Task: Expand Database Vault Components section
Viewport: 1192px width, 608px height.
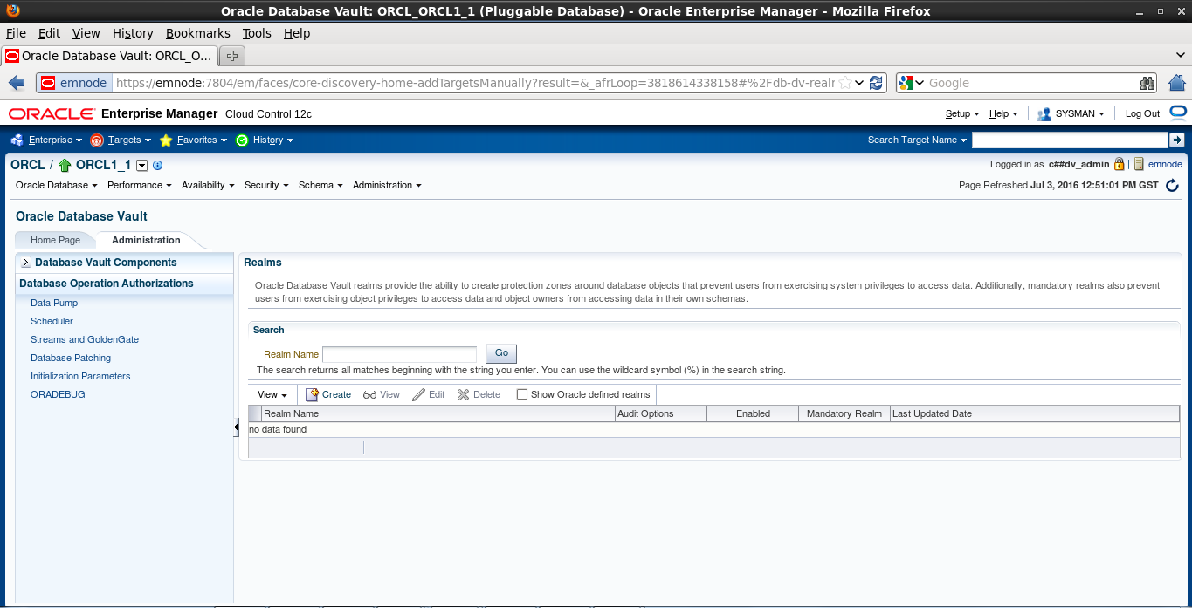Action: (25, 263)
